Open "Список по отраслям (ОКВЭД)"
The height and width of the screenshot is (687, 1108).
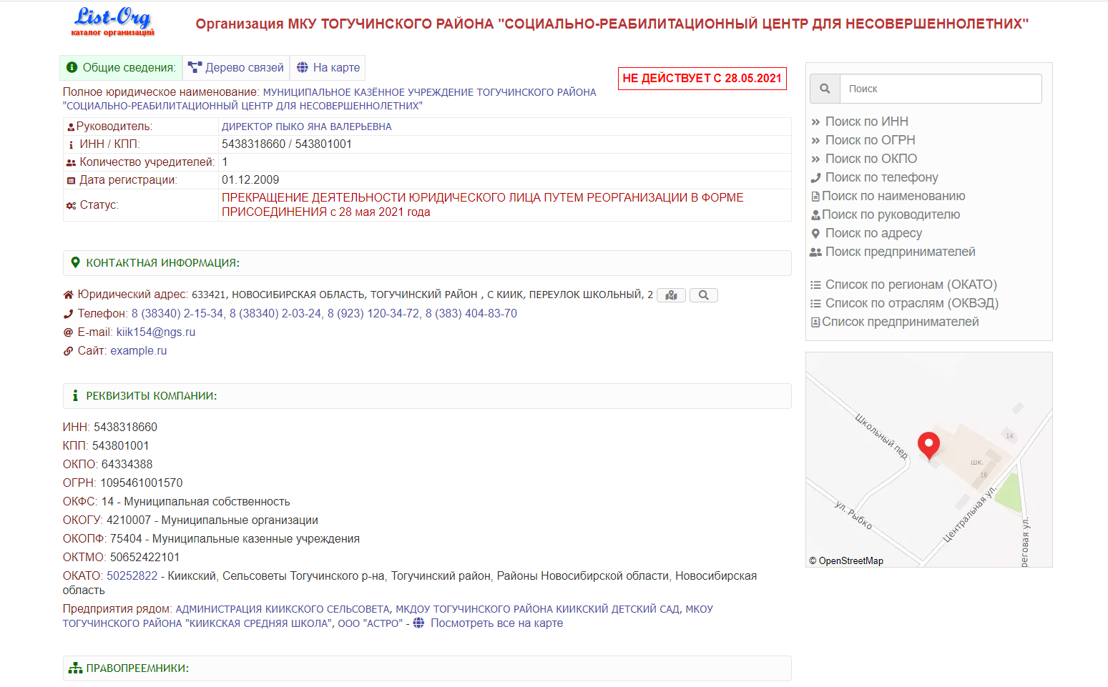911,303
